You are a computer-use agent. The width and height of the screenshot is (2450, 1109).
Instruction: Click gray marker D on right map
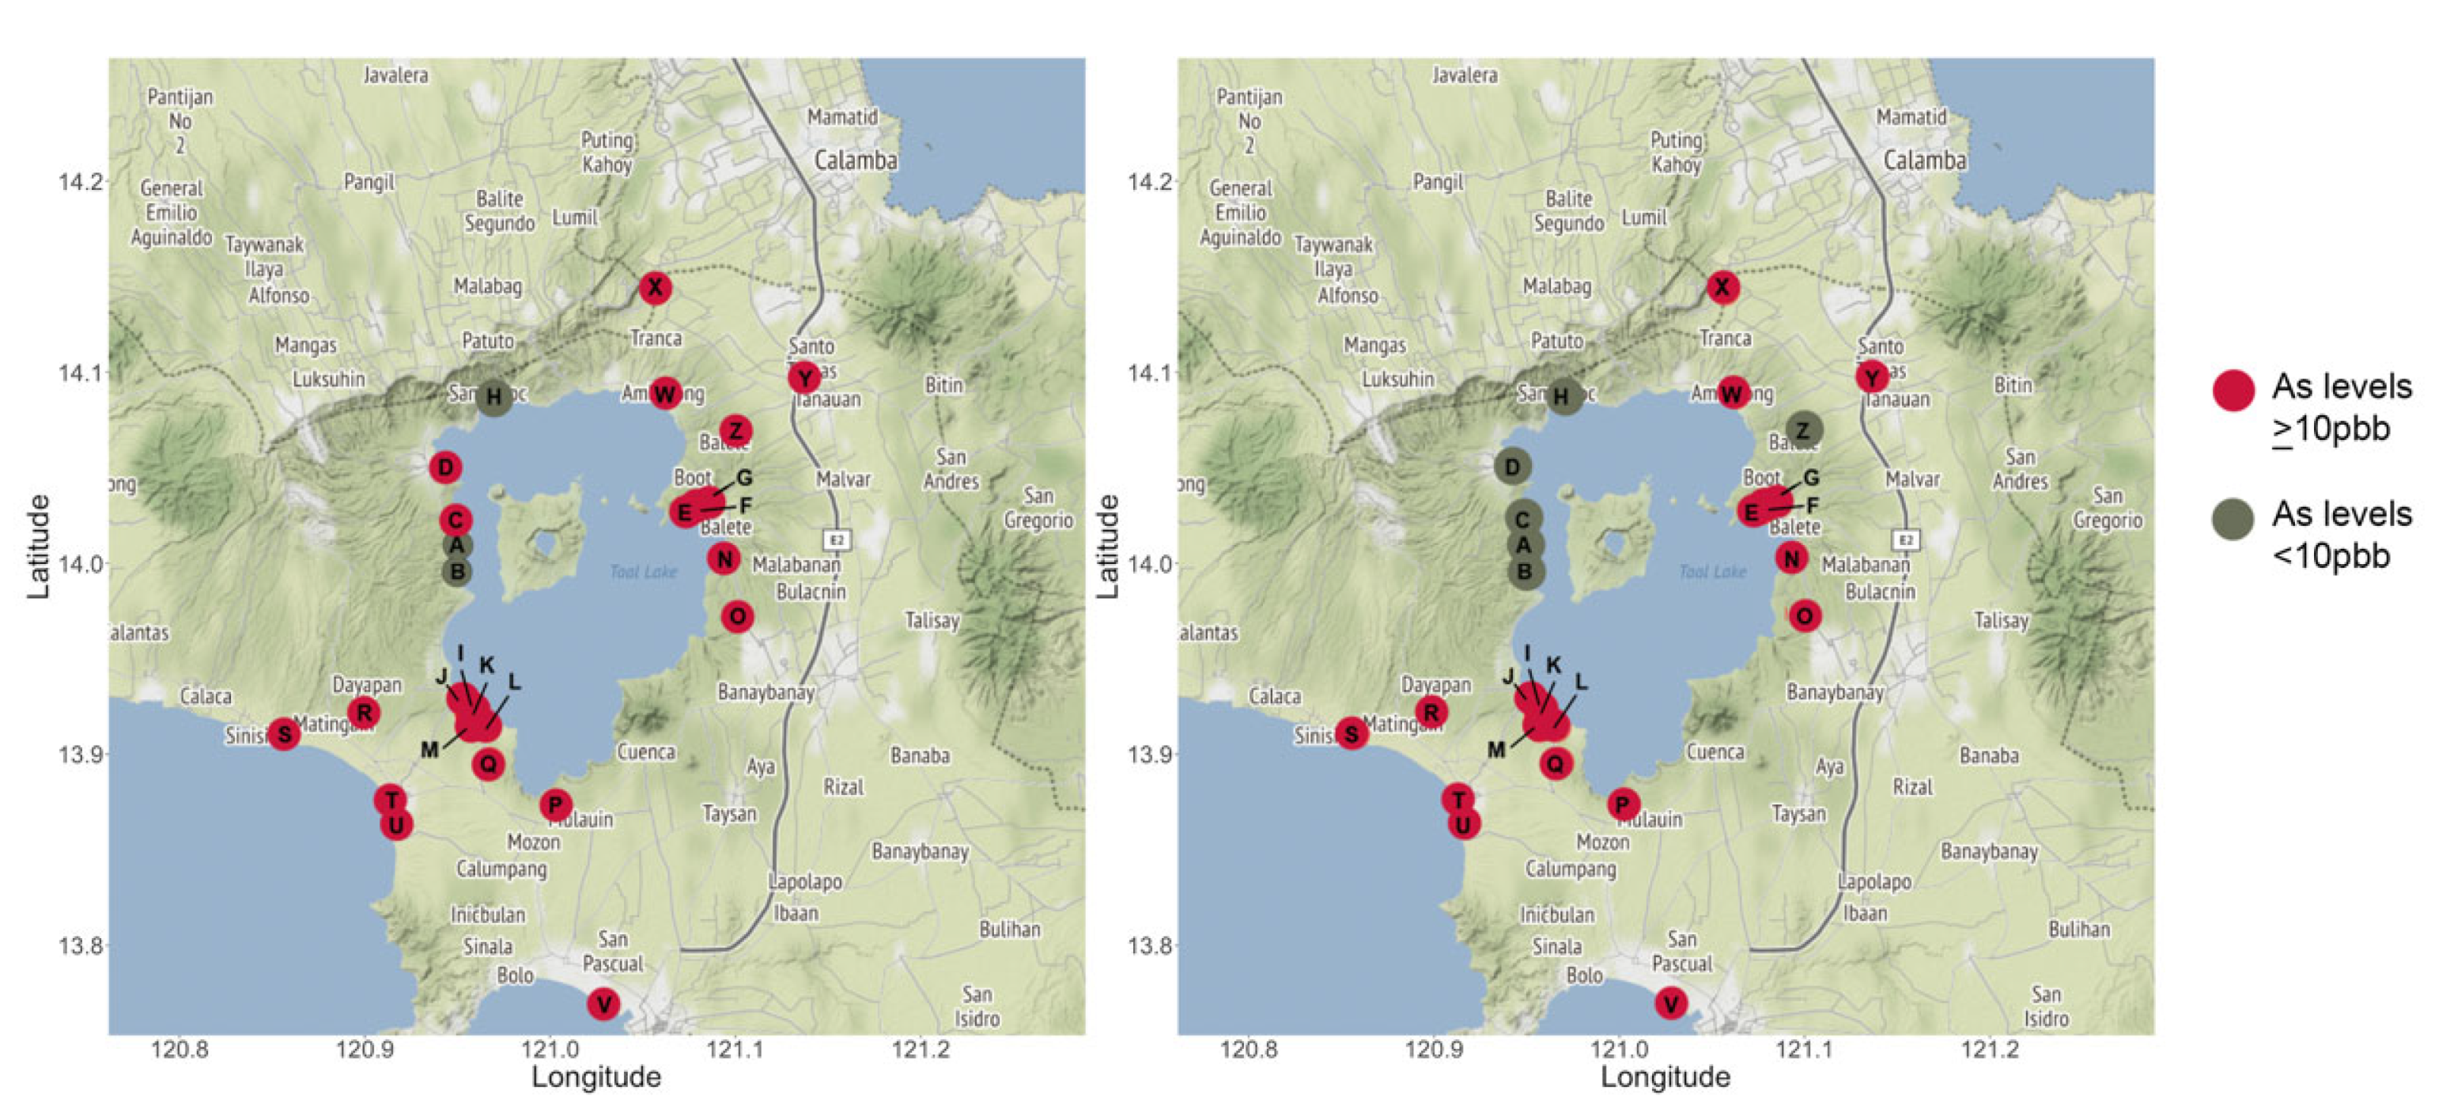[1512, 466]
